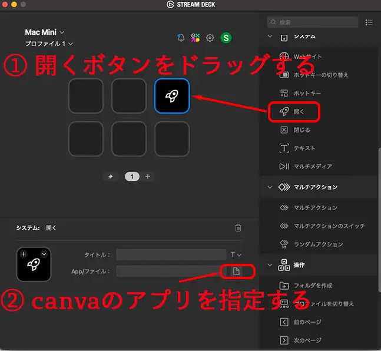Select the マルチアクションのスイッチ action icon
Image resolution: width=381 pixels, height=351 pixels.
click(x=284, y=226)
